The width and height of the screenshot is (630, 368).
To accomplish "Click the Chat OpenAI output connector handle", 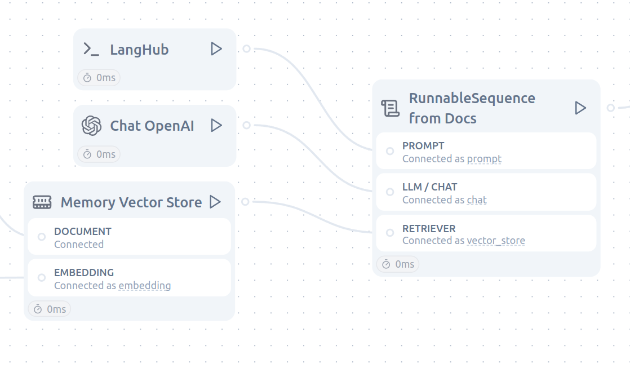I will point(247,125).
